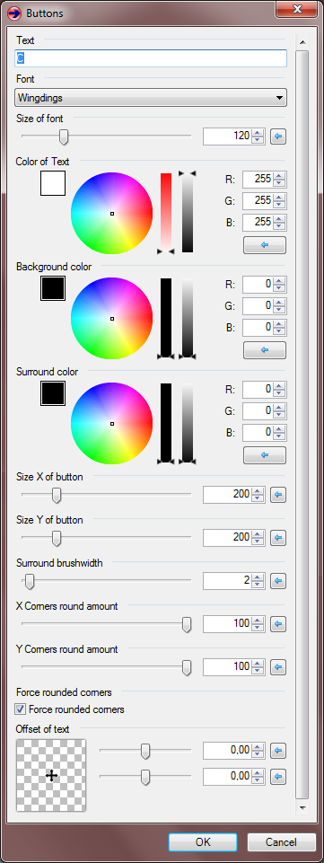Increase Surround brushwidth with up spinner
Viewport: 324px width, 863px height.
[258, 577]
